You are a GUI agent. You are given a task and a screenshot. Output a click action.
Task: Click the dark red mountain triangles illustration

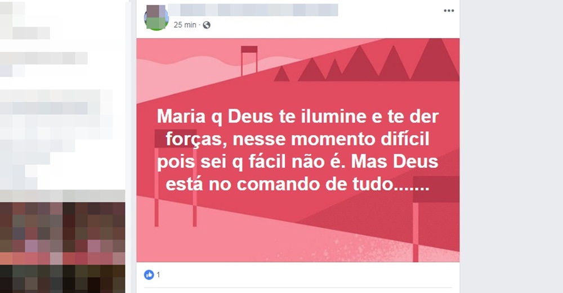pos(367,60)
